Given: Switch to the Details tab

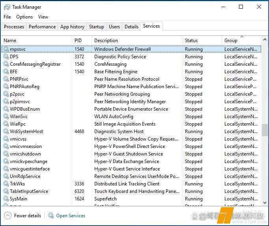Looking at the screenshot, I should [131, 27].
